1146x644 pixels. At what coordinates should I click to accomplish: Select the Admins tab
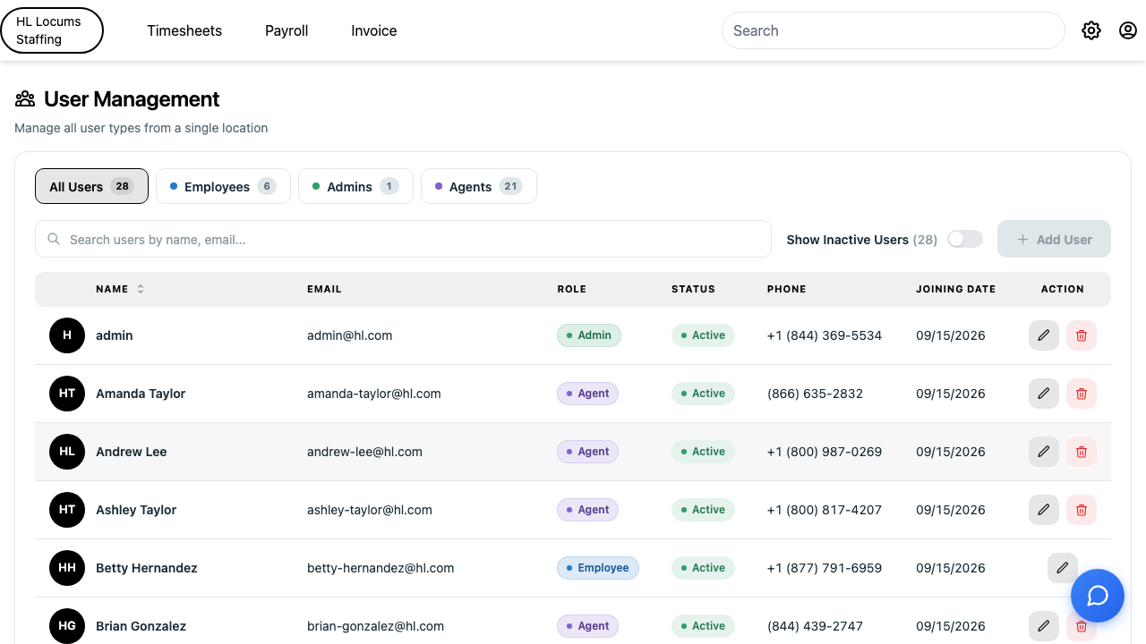pyautogui.click(x=355, y=186)
